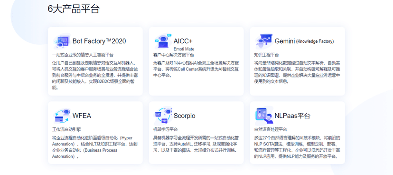
Task: Open the Gemini product title
Action: pyautogui.click(x=284, y=41)
